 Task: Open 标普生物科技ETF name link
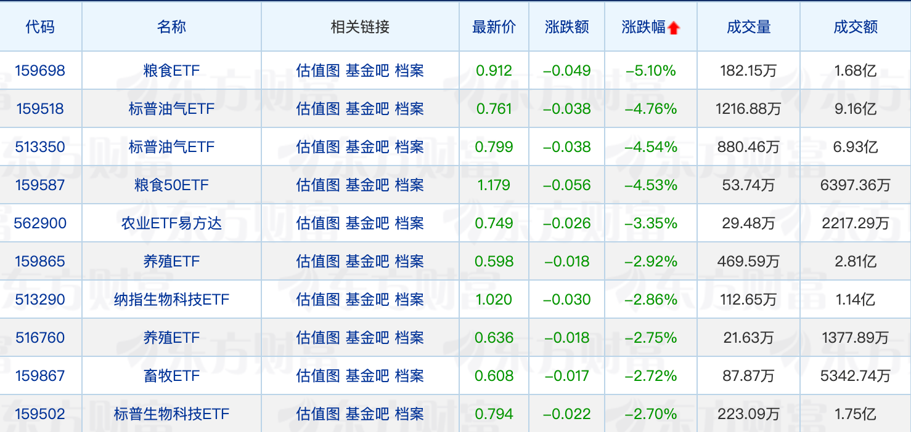171,414
